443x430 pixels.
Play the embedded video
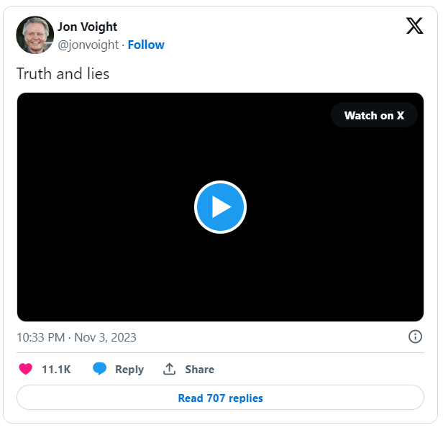point(220,207)
